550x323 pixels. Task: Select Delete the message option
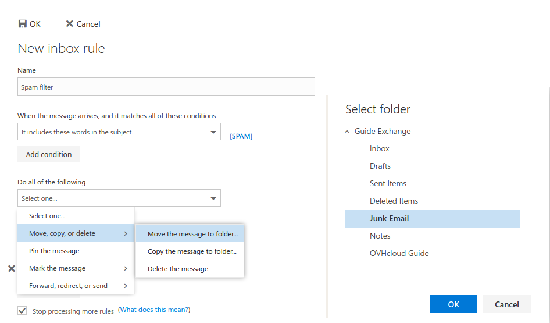point(177,269)
